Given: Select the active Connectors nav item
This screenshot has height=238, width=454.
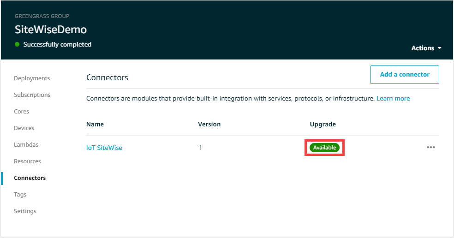Looking at the screenshot, I should click(x=30, y=178).
